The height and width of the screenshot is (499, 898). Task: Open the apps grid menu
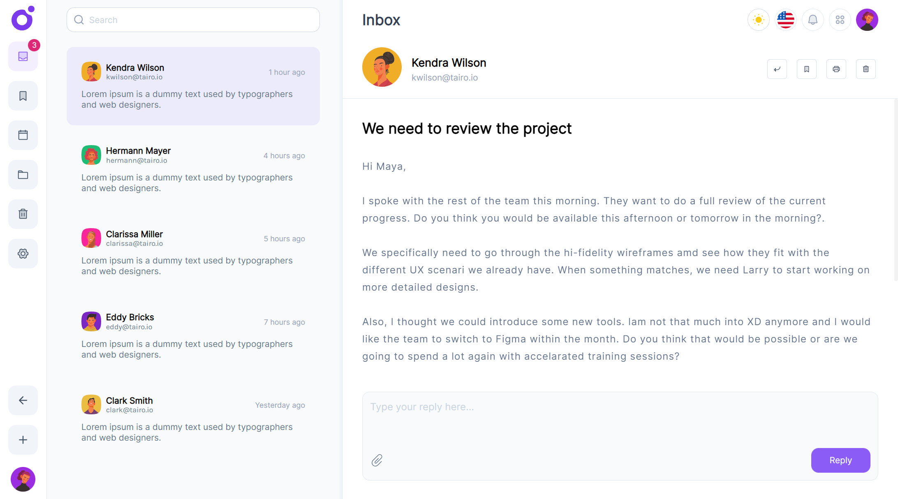[x=840, y=19]
